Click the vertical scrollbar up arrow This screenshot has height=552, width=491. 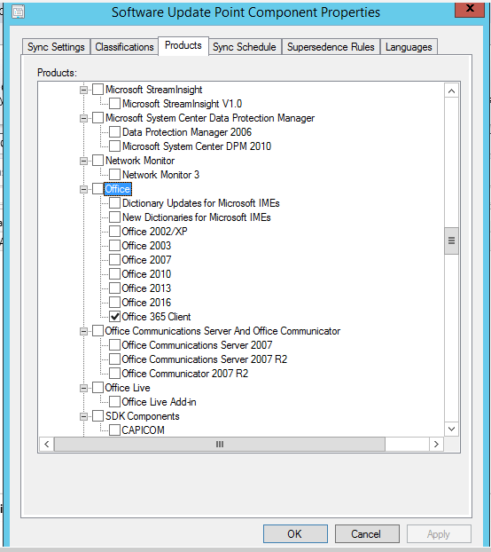(452, 91)
